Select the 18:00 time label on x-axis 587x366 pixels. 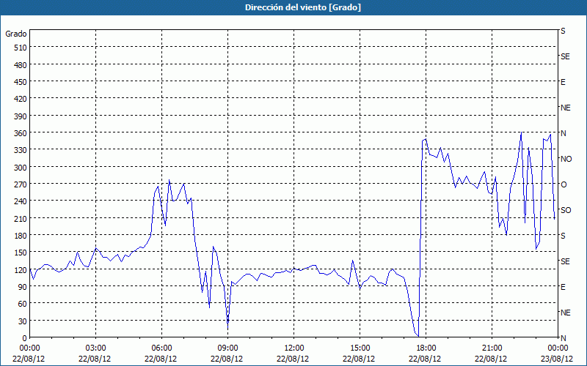coord(426,348)
